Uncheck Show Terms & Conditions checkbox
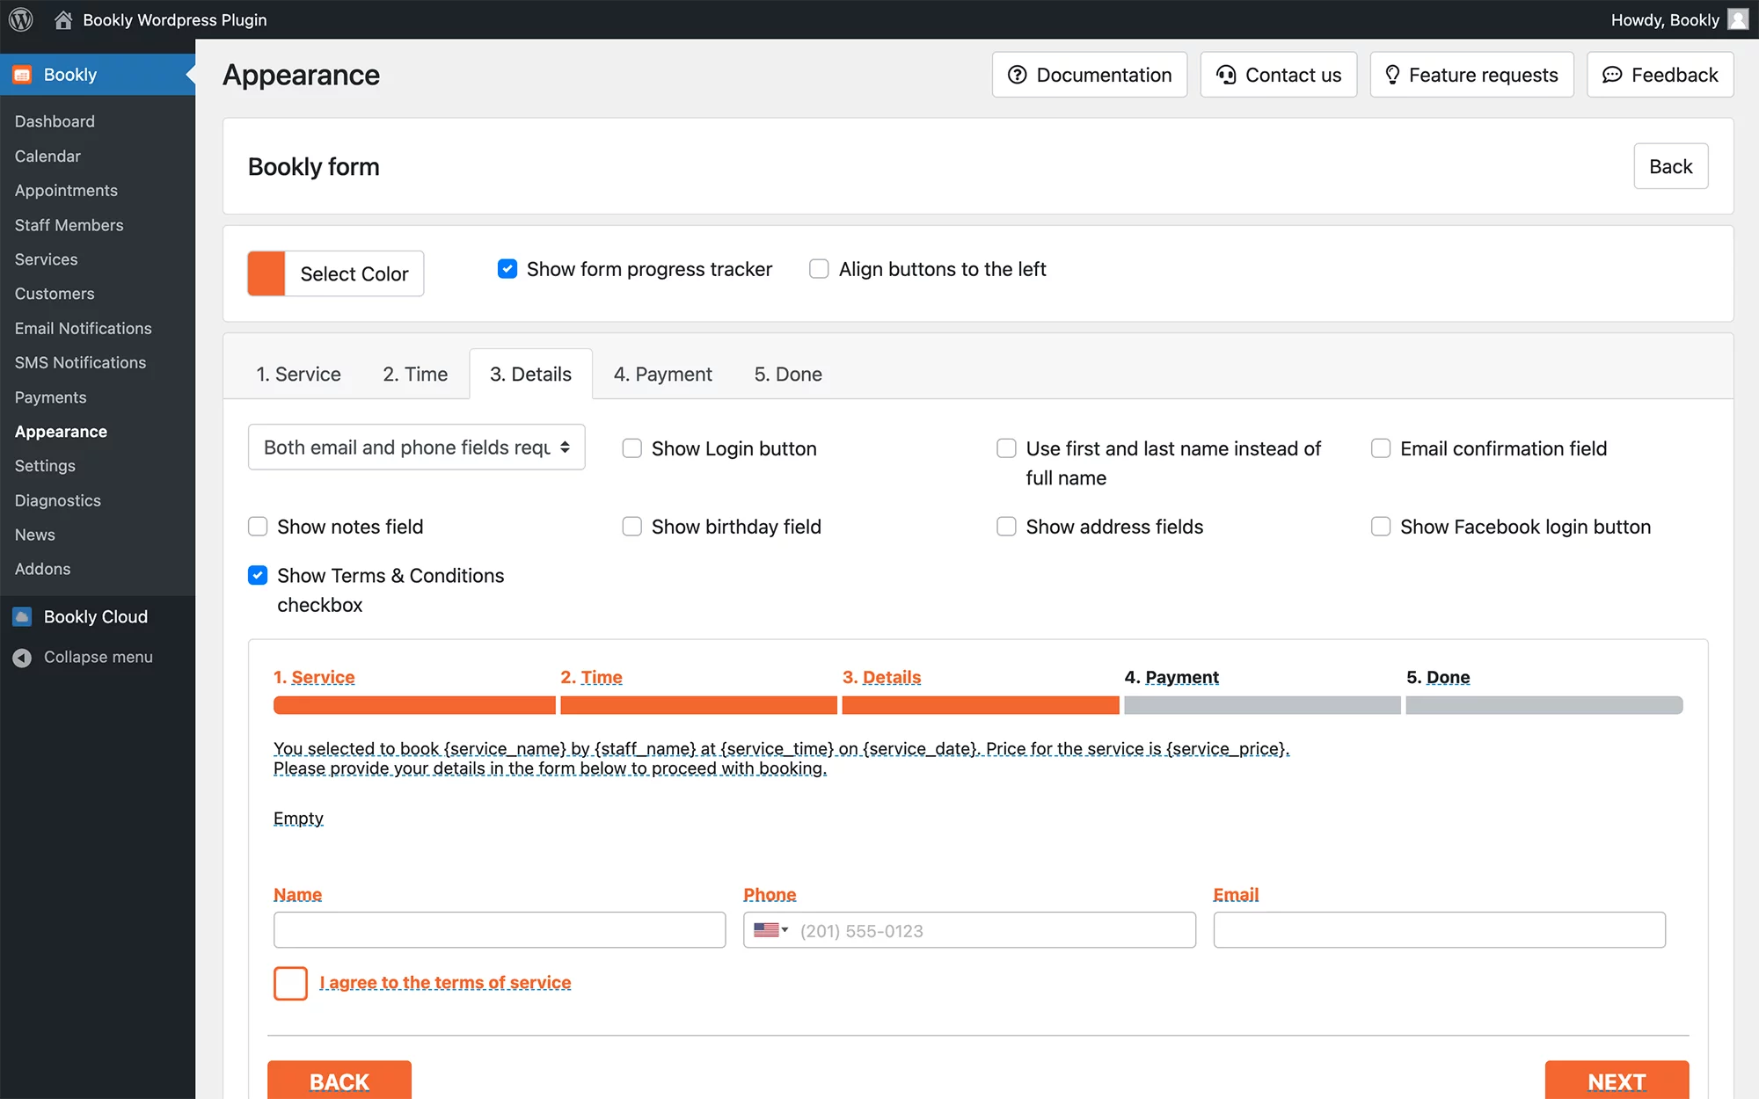This screenshot has width=1759, height=1099. click(258, 575)
